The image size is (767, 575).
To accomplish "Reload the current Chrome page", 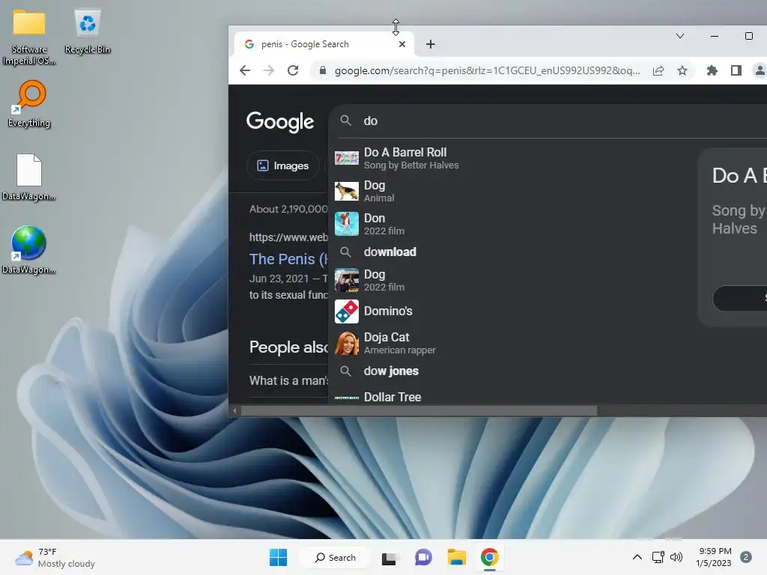I will pos(293,70).
